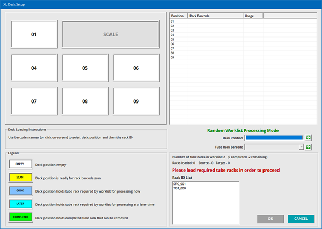Click the blue GOOD legend swatch

(x=20, y=190)
